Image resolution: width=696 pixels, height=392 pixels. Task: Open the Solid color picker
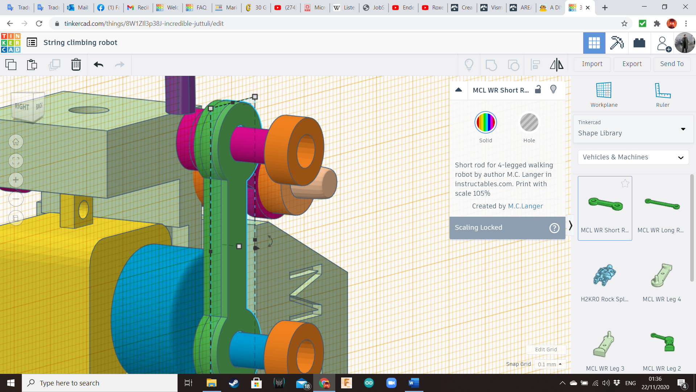(485, 123)
